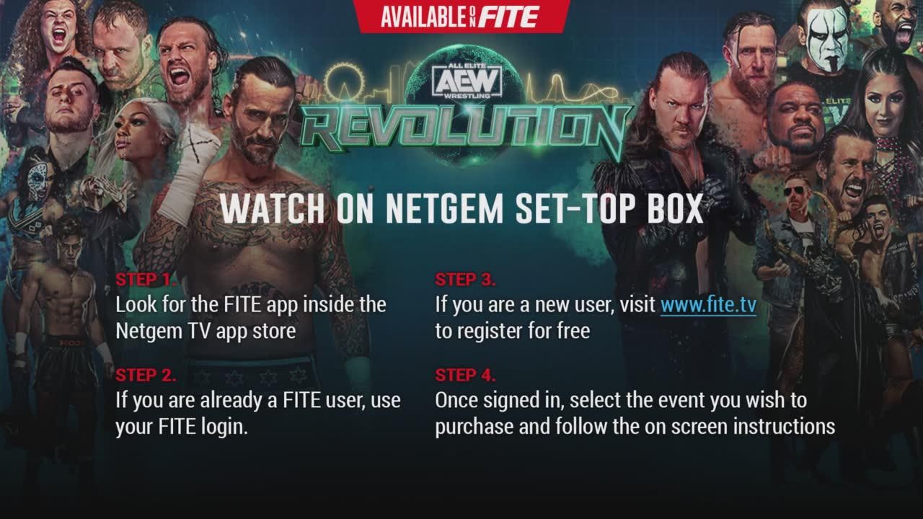The width and height of the screenshot is (923, 519).
Task: Click the 'to register for free' text
Action: click(512, 331)
